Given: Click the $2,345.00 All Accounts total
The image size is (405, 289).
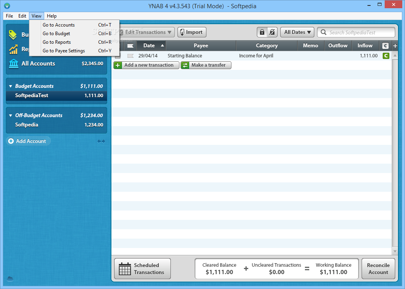Looking at the screenshot, I should pos(93,64).
